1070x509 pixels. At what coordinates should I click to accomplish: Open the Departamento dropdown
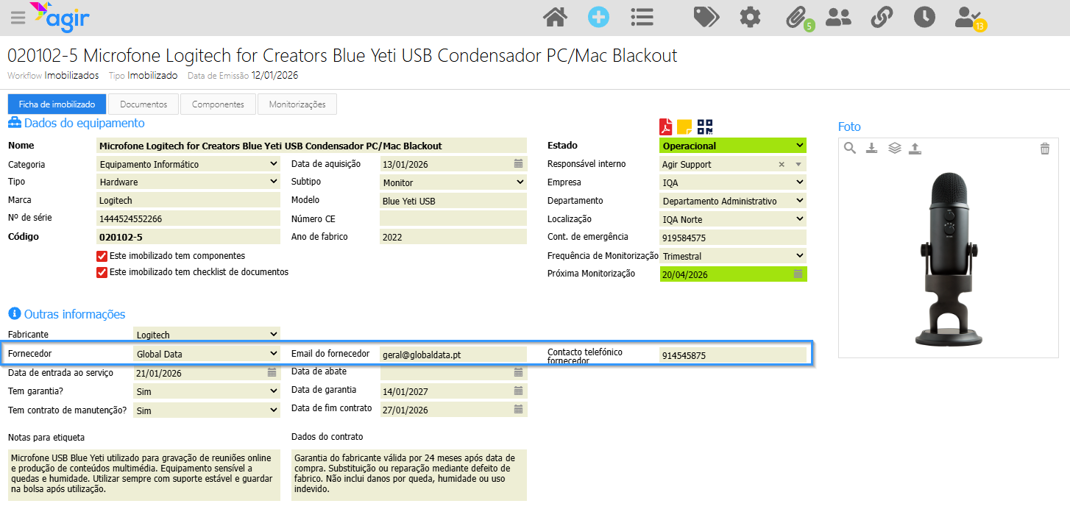tap(733, 201)
